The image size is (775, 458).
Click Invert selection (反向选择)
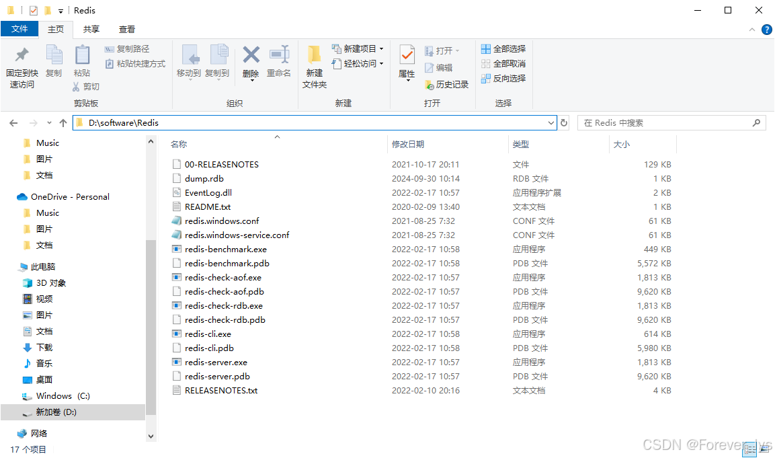tap(503, 79)
